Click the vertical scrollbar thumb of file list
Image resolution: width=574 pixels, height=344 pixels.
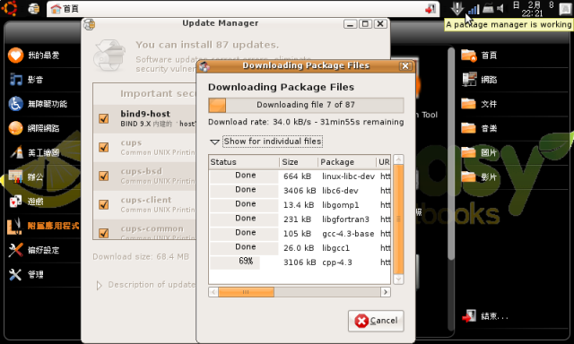pyautogui.click(x=398, y=219)
